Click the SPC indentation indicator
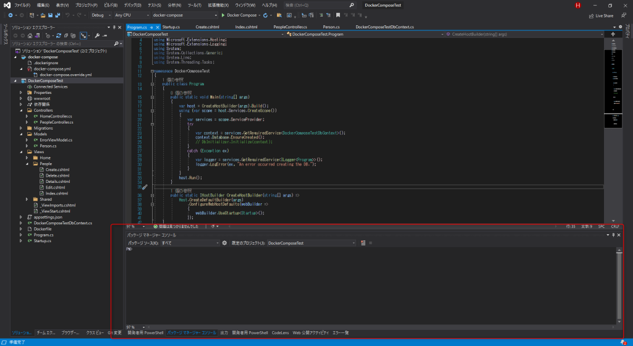 [601, 227]
